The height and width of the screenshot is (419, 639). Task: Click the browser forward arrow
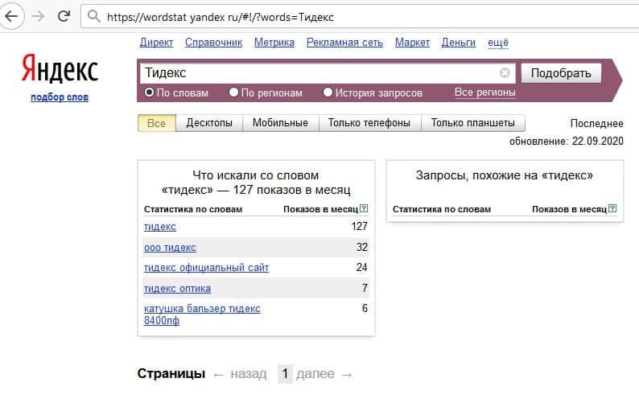point(38,16)
